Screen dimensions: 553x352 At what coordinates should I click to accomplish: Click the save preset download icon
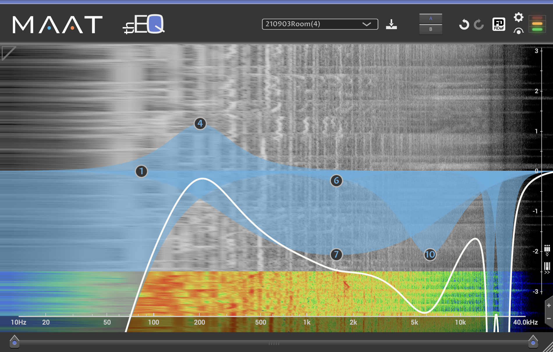click(391, 24)
